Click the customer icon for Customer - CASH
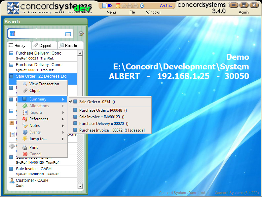Image resolution: width=262 pixels, height=197 pixels. coord(12,181)
